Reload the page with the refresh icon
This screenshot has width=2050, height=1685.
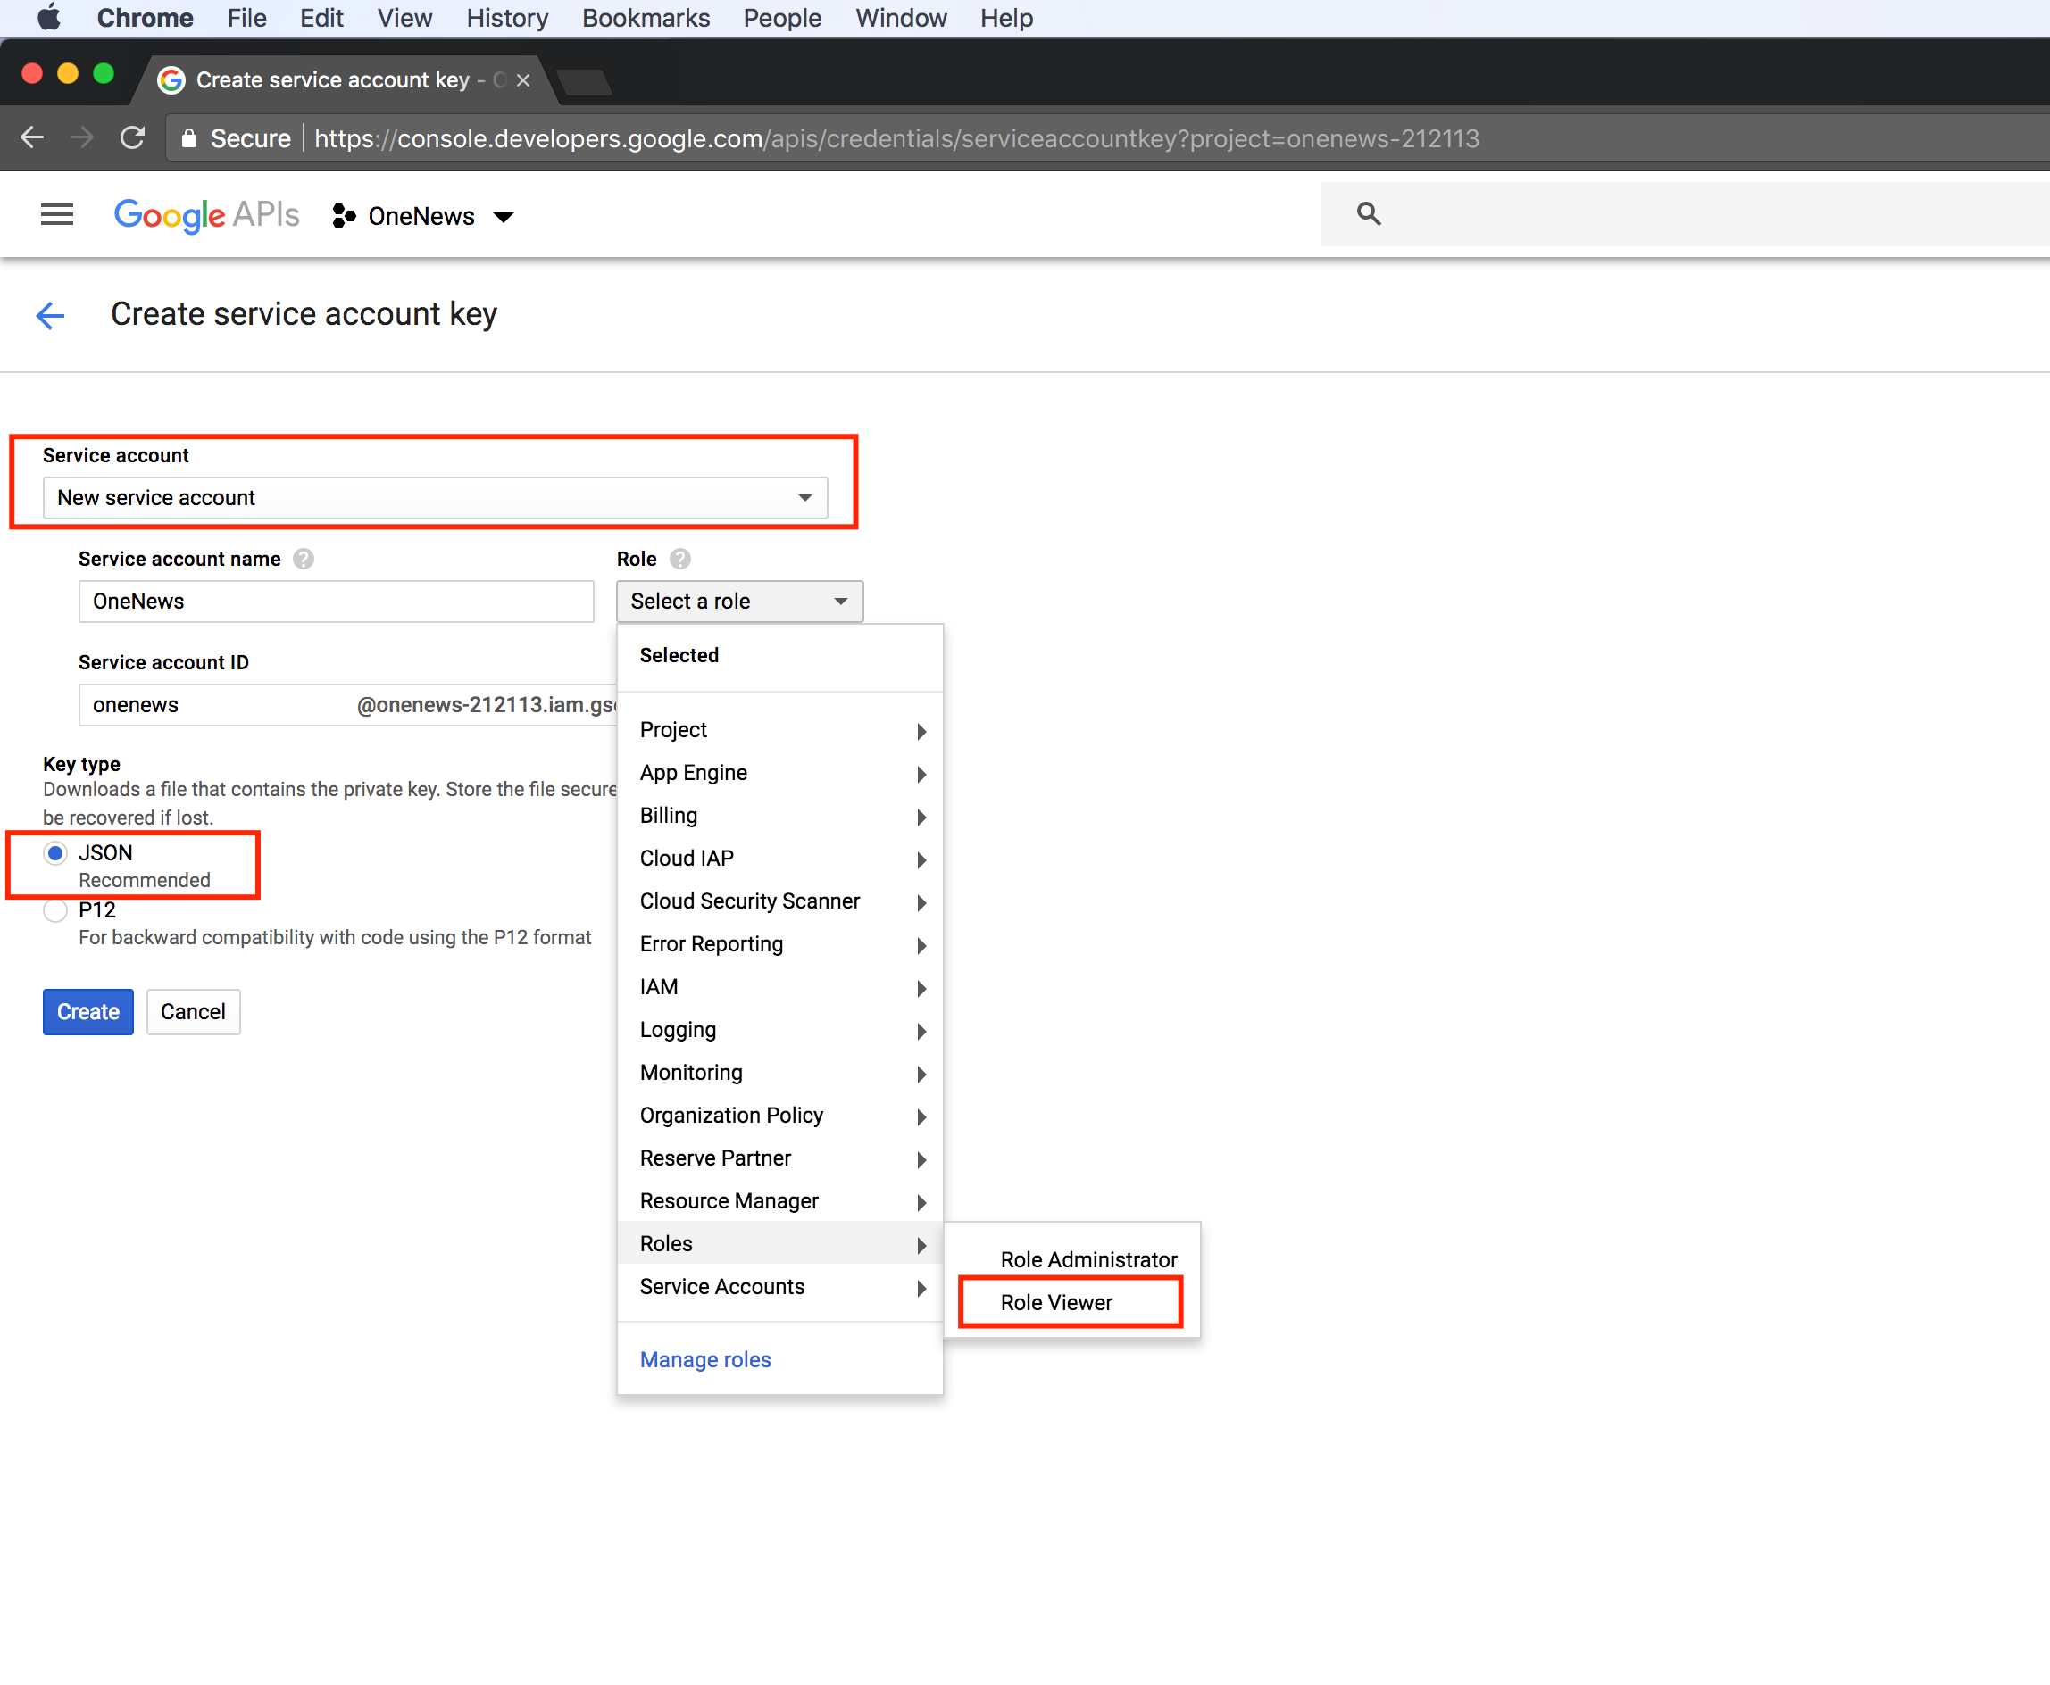pos(133,137)
